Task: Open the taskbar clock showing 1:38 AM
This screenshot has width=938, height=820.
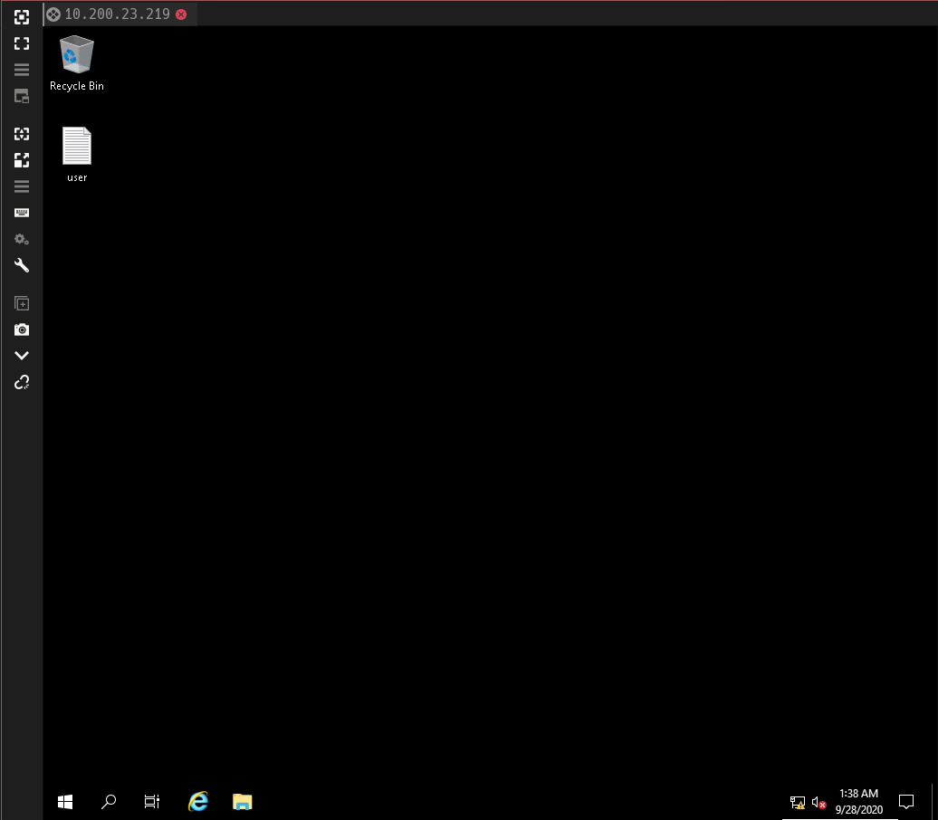Action: tap(858, 801)
